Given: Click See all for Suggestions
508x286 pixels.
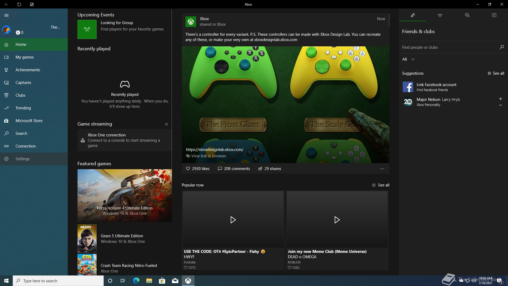Looking at the screenshot, I should click(496, 73).
